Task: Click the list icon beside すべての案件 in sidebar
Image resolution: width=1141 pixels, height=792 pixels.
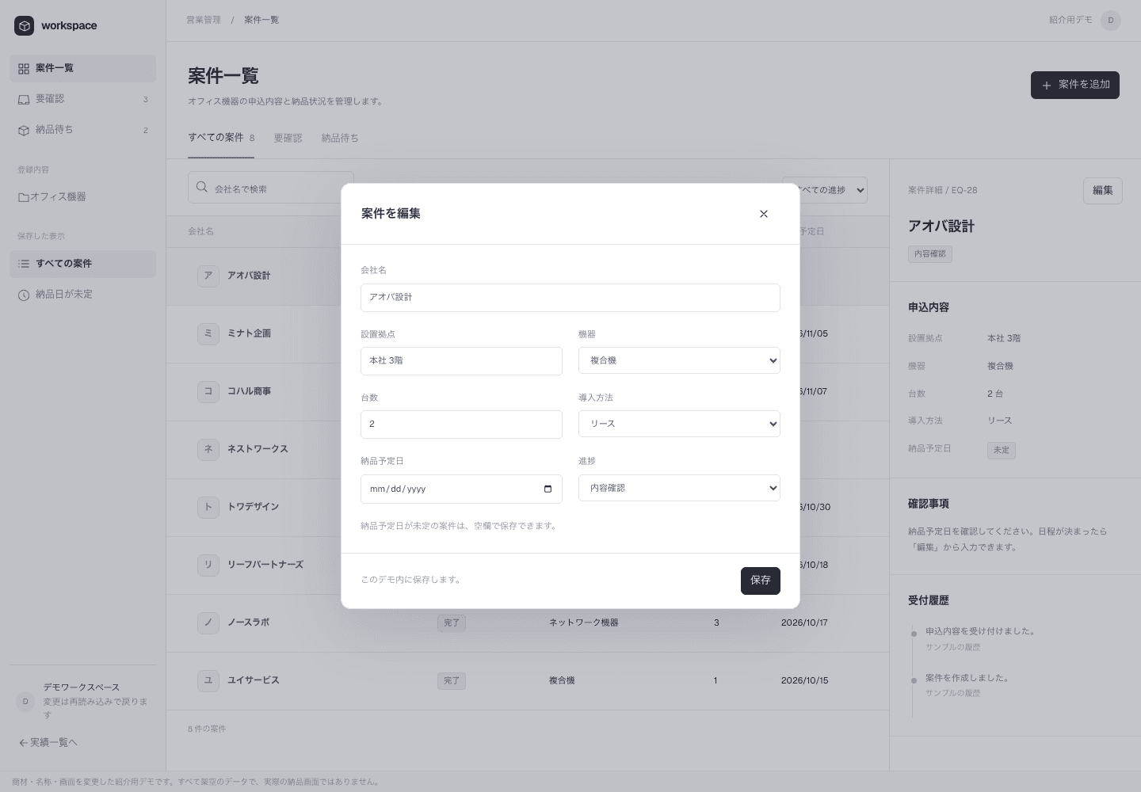Action: tap(24, 264)
